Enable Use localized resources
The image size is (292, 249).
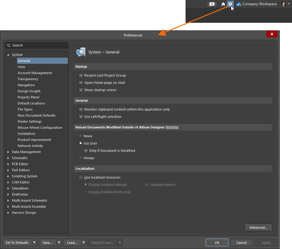pyautogui.click(x=81, y=177)
